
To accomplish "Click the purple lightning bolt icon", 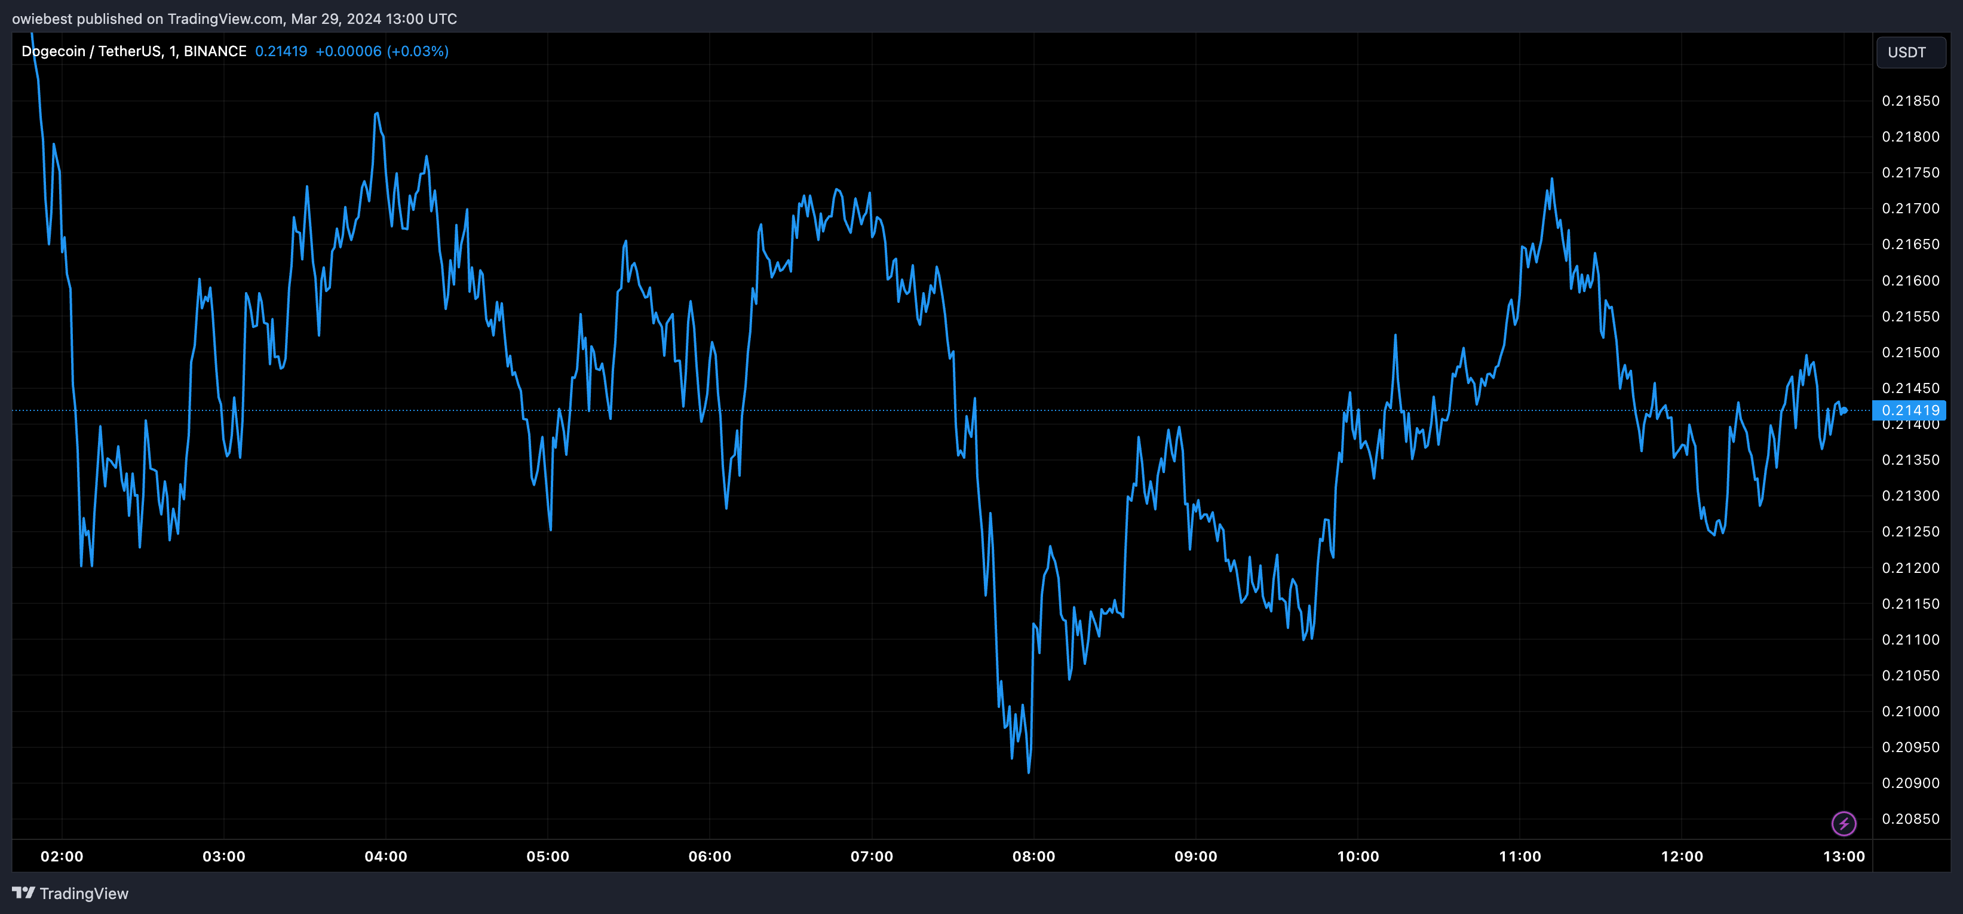I will (x=1844, y=823).
